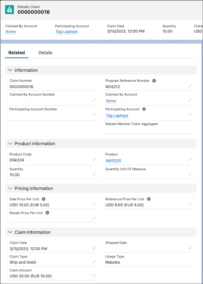Screen dimensions: 203x284
Task: Open the NXP200 product link
Action: tap(114, 161)
